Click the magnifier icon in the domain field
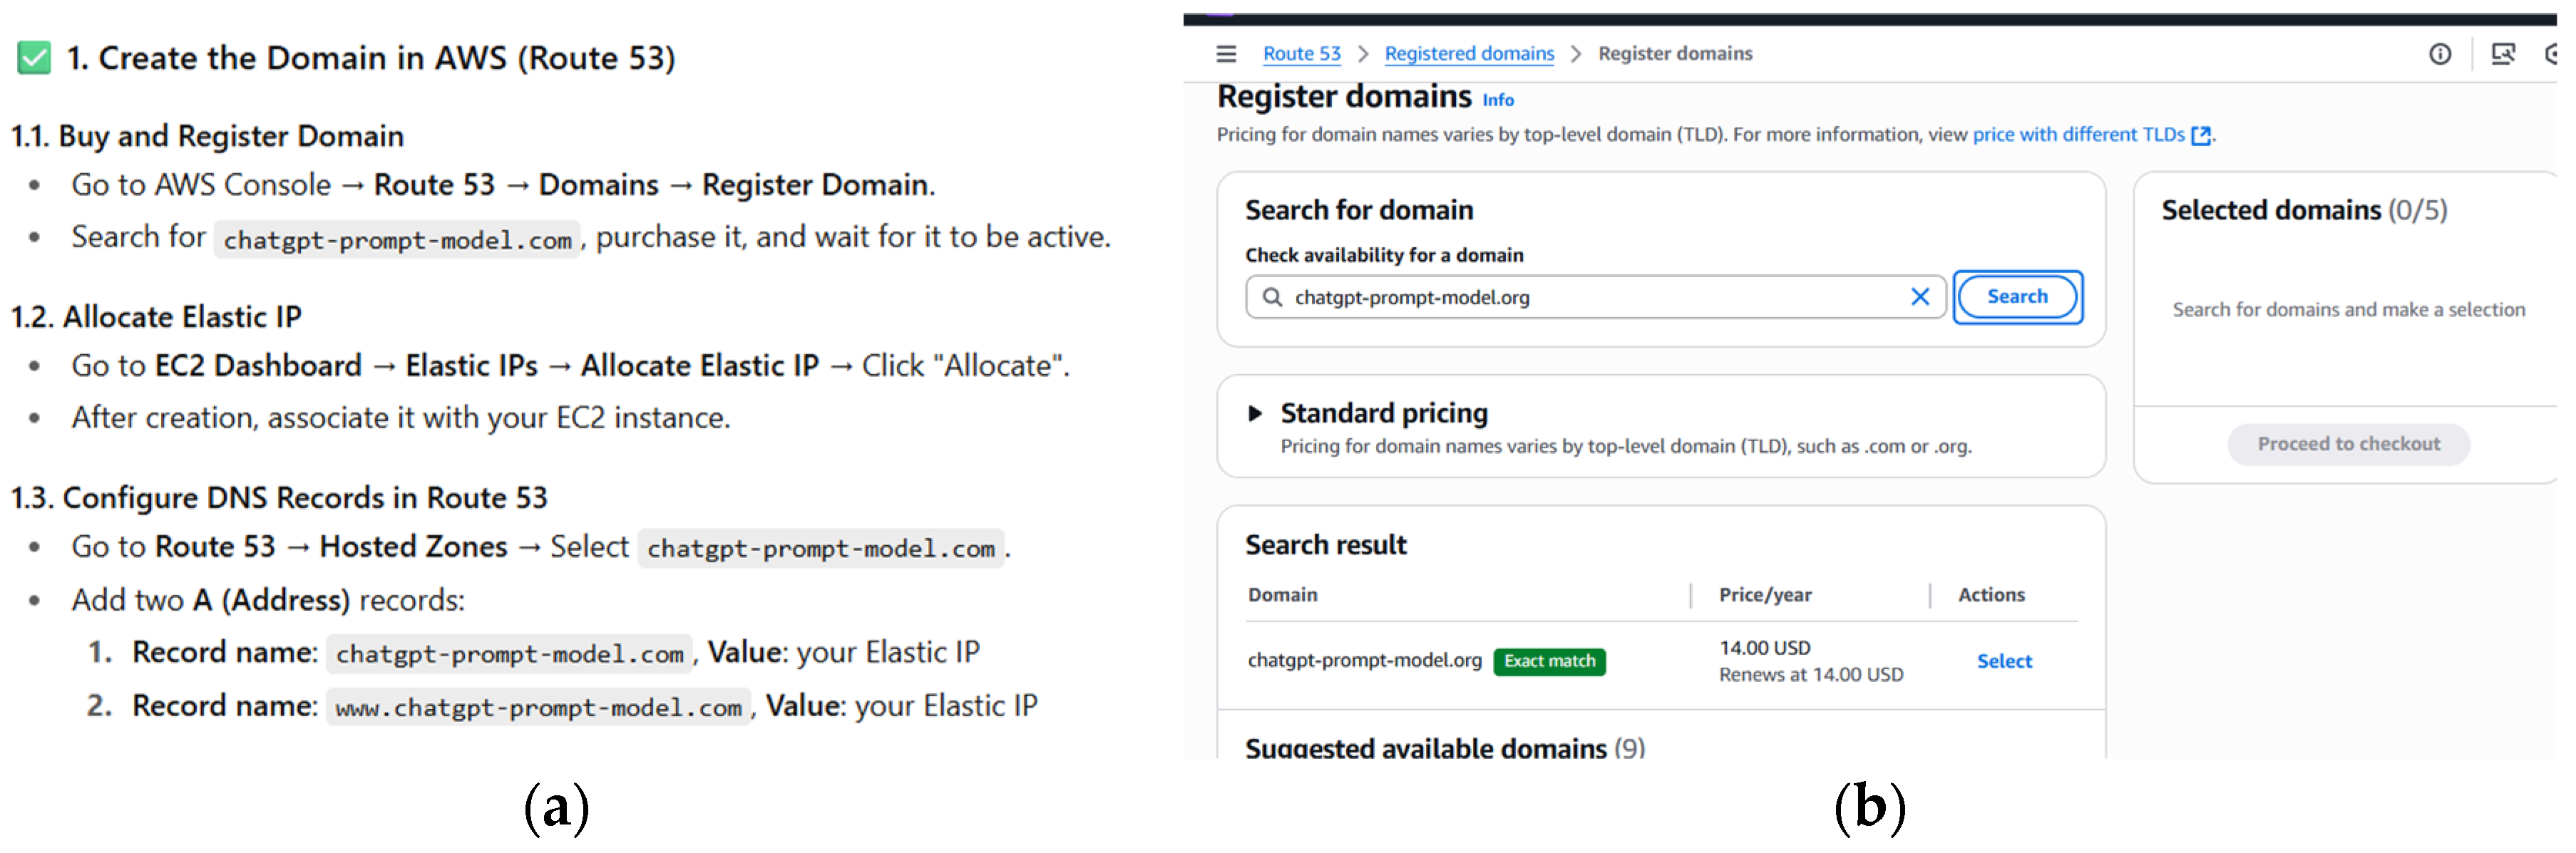Screen dimensions: 2576x853 1272,297
